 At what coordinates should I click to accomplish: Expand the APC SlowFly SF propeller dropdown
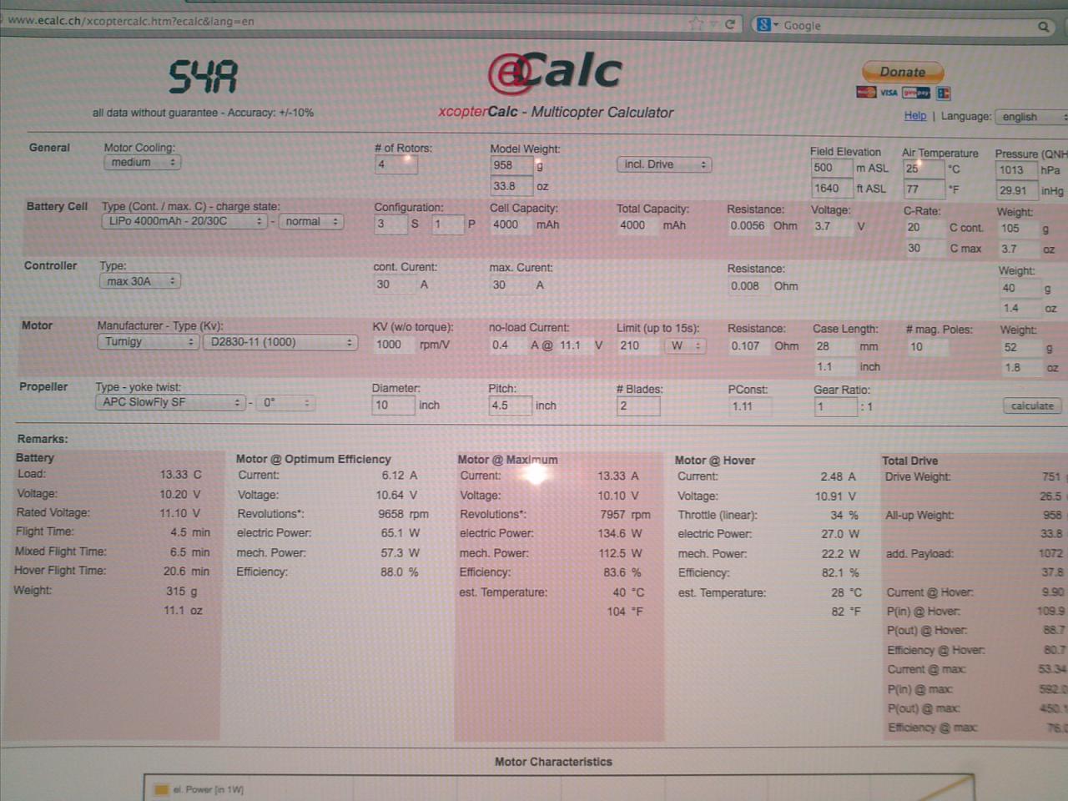coord(170,403)
